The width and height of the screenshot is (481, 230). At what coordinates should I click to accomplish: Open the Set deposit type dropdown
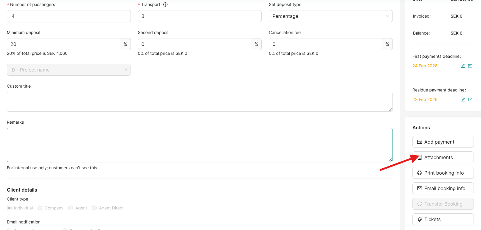331,16
